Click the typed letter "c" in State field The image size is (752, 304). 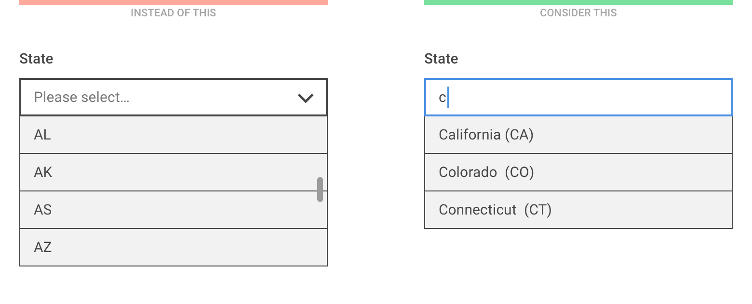(x=442, y=98)
